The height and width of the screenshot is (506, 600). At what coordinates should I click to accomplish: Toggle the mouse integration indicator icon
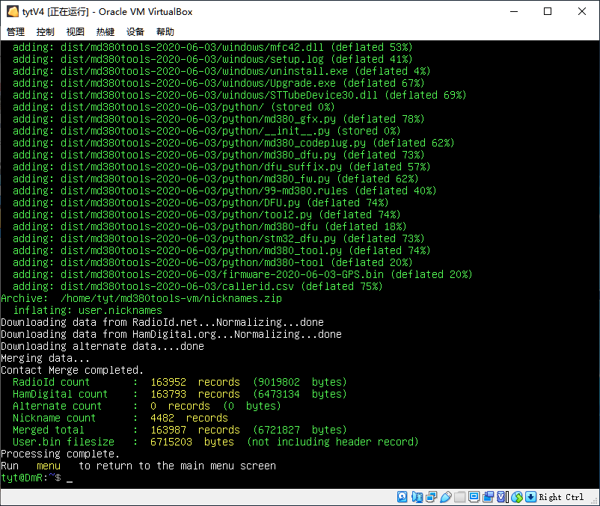click(x=518, y=497)
